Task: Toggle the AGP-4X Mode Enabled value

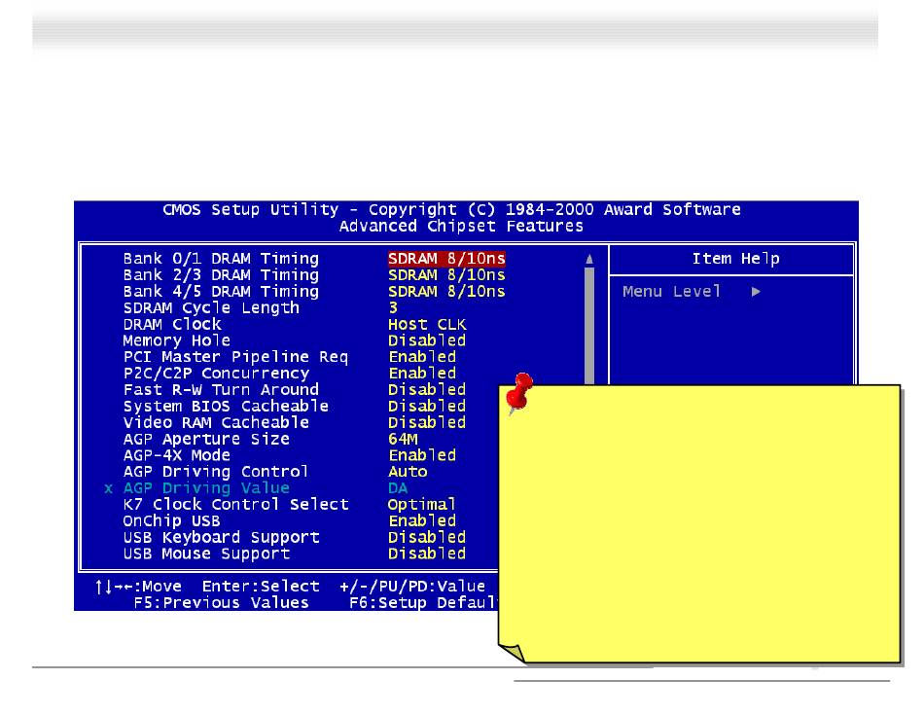Action: [422, 455]
